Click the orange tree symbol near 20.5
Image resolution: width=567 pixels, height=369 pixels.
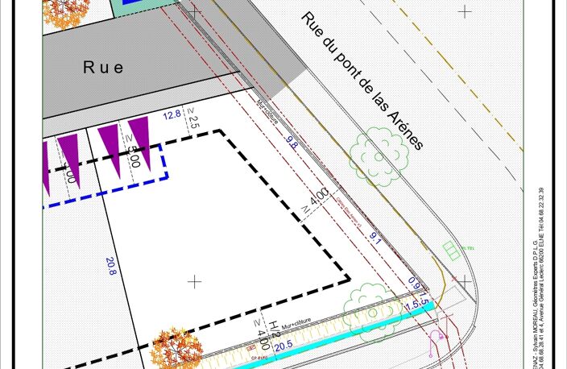tap(176, 349)
